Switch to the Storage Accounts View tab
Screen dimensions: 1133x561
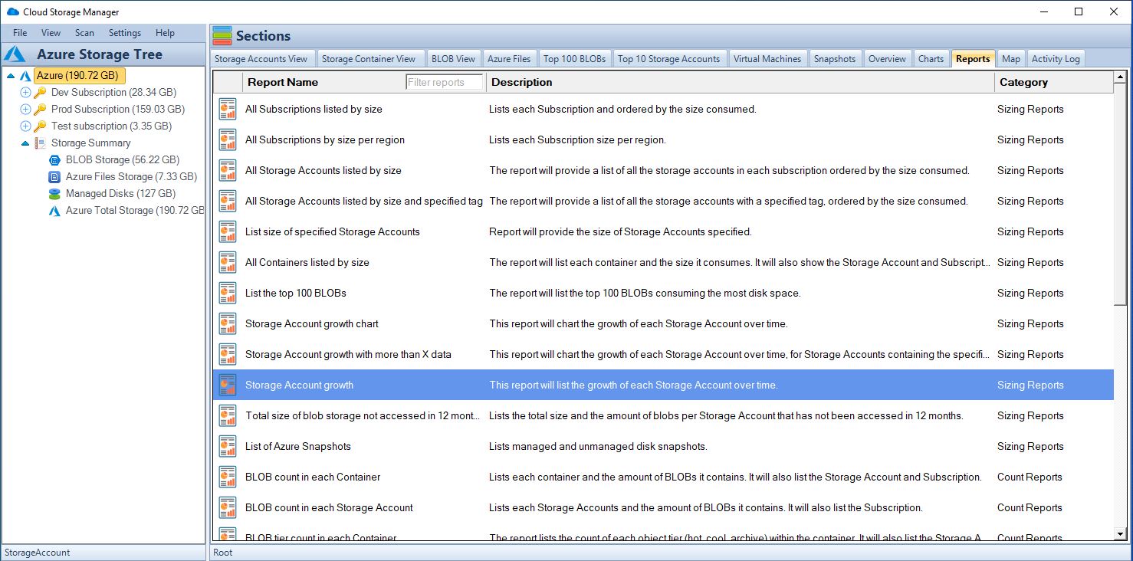pos(261,59)
